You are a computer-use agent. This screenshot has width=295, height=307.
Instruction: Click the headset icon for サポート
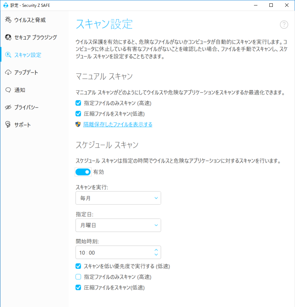8,125
